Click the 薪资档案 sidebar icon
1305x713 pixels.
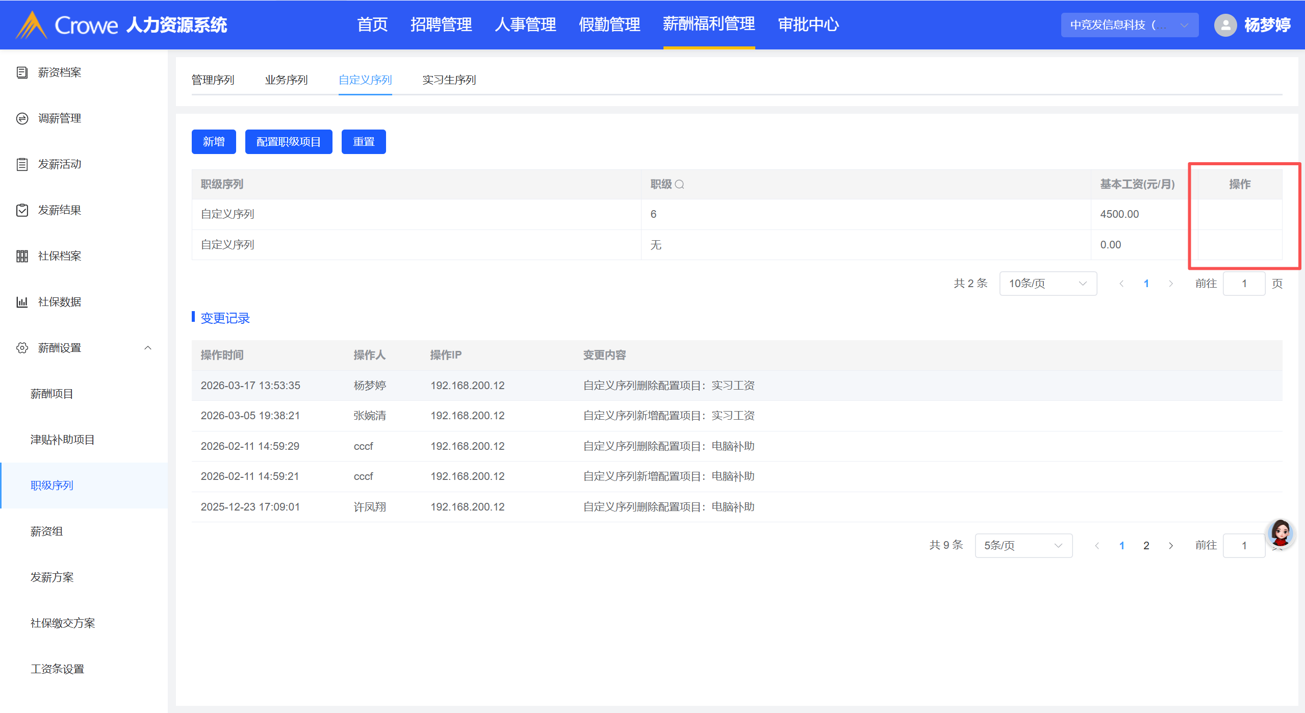click(22, 72)
